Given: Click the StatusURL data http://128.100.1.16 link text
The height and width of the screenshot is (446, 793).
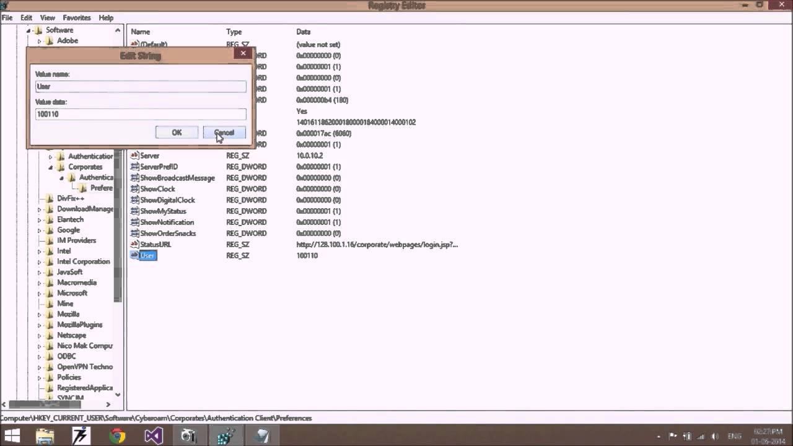Looking at the screenshot, I should coord(377,245).
